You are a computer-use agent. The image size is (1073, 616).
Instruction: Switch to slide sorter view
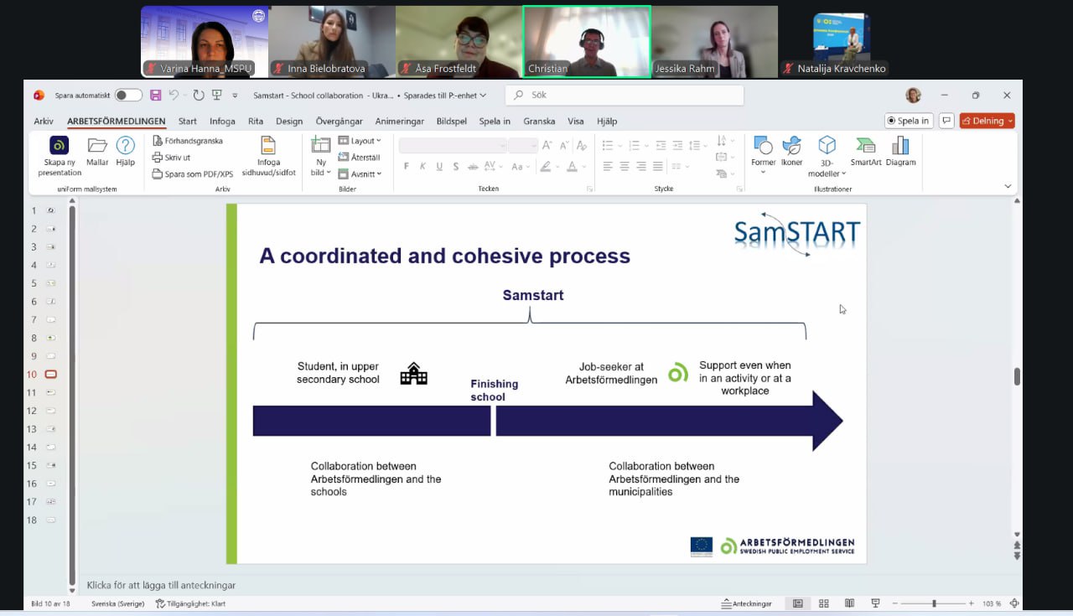pyautogui.click(x=823, y=603)
